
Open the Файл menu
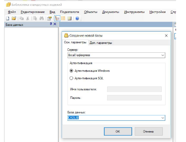tap(12, 12)
